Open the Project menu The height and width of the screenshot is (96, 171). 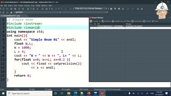(21, 6)
